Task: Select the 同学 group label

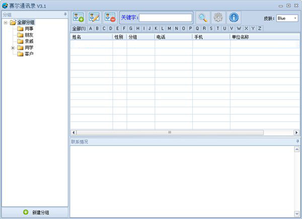Action: 29,47
